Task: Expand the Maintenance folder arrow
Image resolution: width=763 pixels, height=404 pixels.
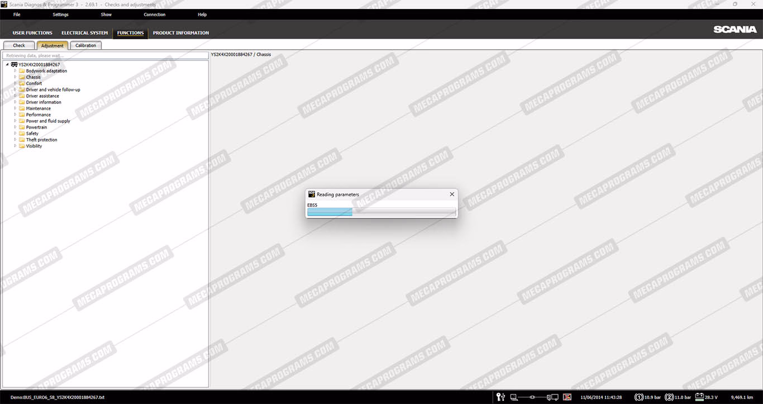Action: (15, 108)
